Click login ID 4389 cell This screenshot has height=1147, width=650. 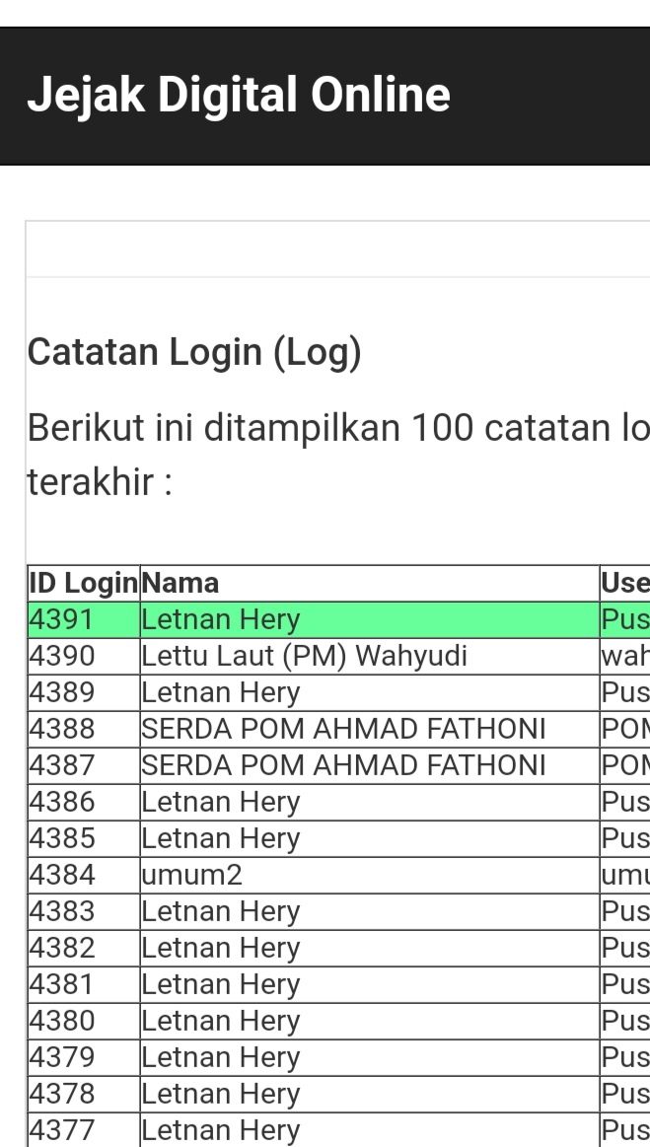point(62,693)
